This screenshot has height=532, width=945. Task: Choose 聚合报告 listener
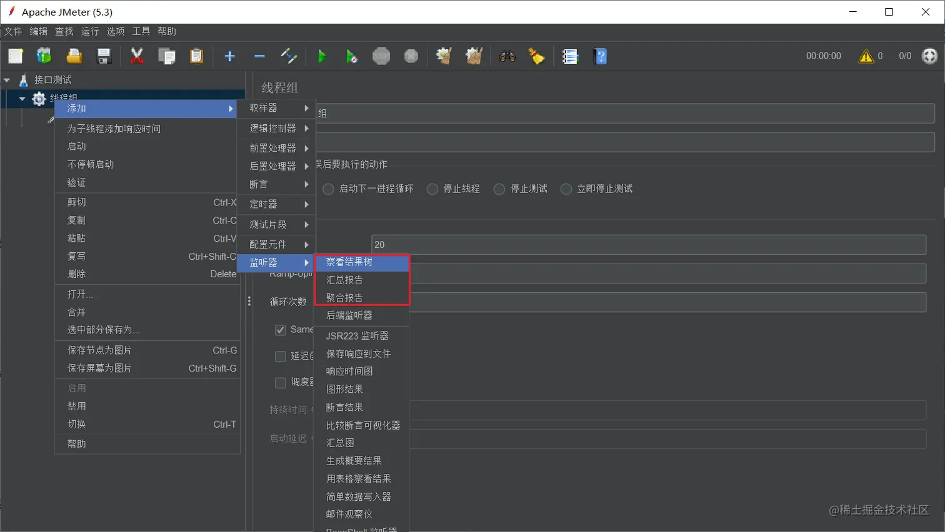[361, 298]
